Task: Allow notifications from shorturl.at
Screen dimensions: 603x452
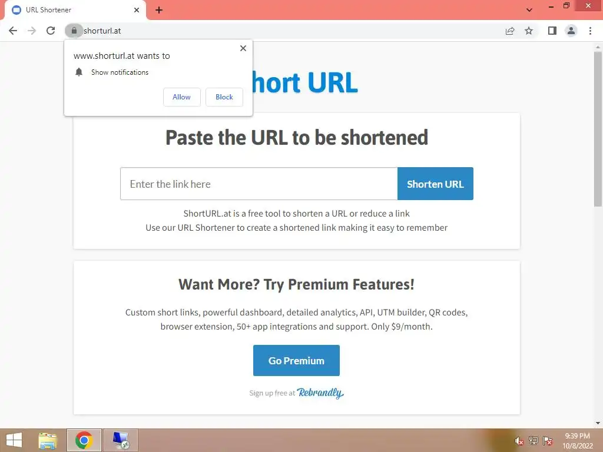Action: [x=181, y=97]
